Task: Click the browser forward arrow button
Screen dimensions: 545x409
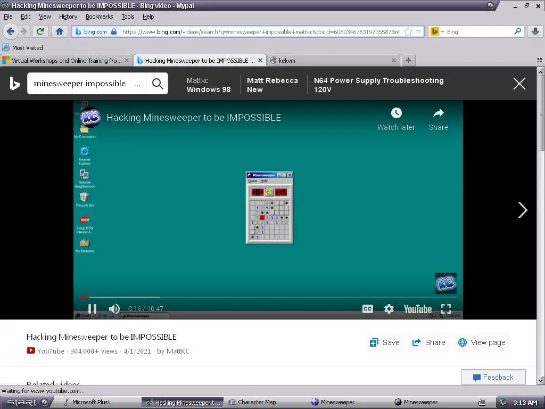Action: (x=23, y=31)
